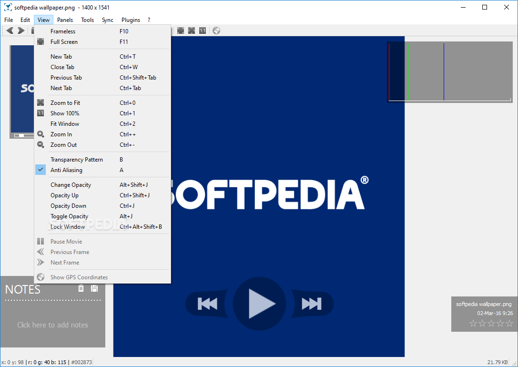Image resolution: width=518 pixels, height=367 pixels.
Task: Click the file name 'softpedia wallpaper.png' in info panel
Action: click(484, 304)
